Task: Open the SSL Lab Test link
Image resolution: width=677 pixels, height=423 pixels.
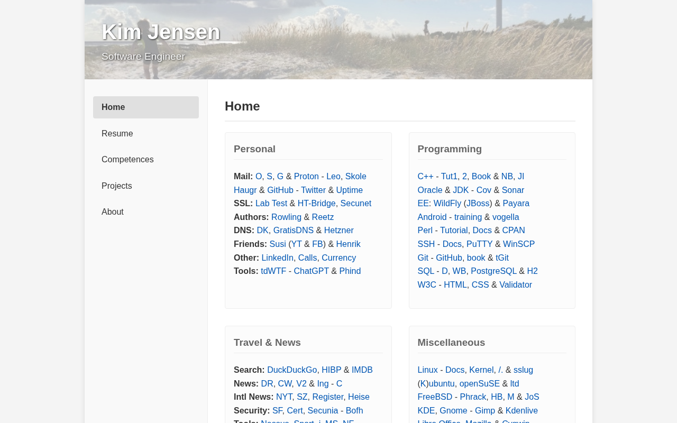Action: pos(271,204)
